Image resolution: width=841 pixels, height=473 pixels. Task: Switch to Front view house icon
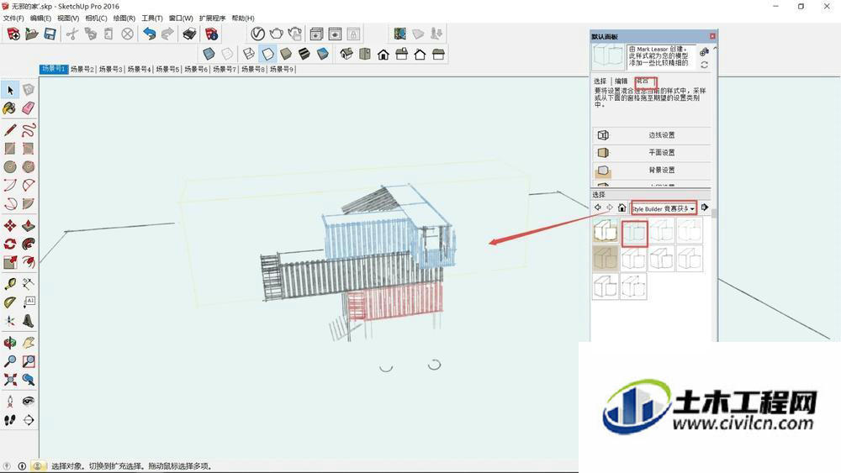tap(383, 54)
